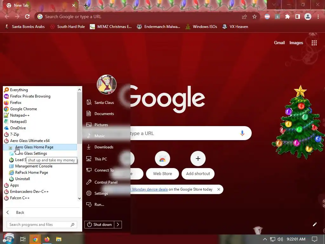325x244 pixels.
Task: Click the start menu search magnifier icon
Action: pos(72,225)
